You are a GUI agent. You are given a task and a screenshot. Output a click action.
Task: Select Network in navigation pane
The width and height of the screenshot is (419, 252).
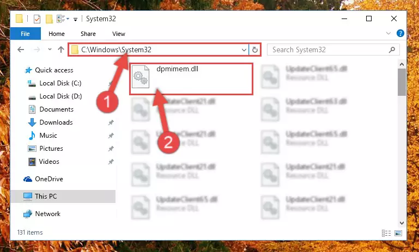pos(47,214)
